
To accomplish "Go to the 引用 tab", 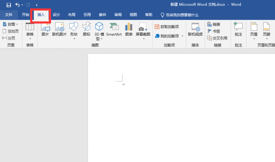I will (x=87, y=15).
